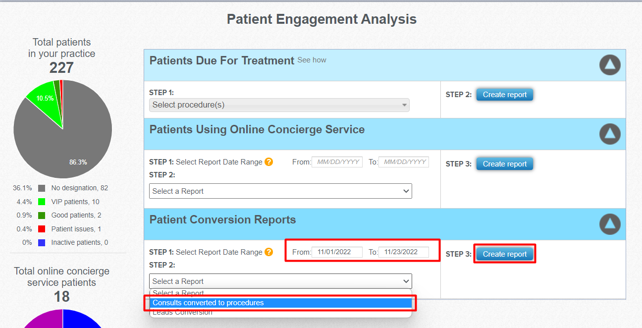Open the Select procedure(s) dropdown
Image resolution: width=642 pixels, height=328 pixels.
279,105
